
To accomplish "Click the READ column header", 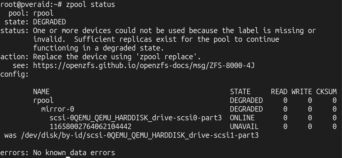I will (x=279, y=92).
